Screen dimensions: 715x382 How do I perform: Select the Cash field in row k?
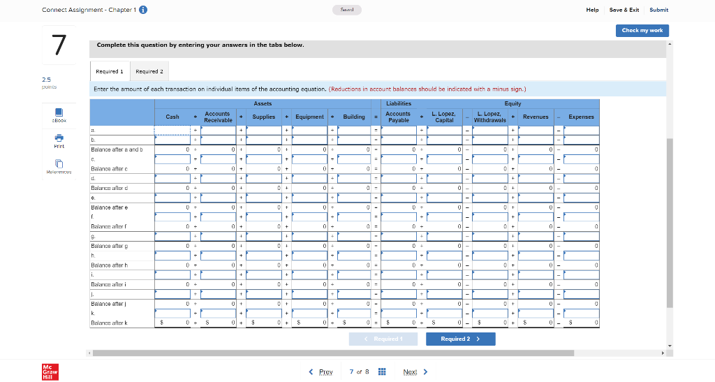(172, 313)
